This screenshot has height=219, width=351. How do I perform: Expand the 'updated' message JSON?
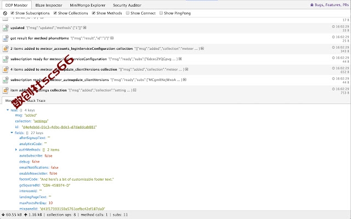tap(84, 28)
